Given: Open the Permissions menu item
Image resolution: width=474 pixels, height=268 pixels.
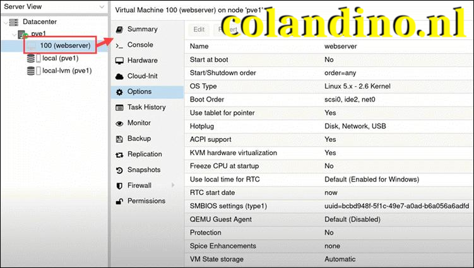Looking at the screenshot, I should (x=147, y=201).
